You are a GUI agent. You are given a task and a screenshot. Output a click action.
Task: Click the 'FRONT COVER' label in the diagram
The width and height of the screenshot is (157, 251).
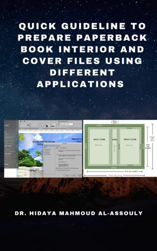(x=130, y=140)
